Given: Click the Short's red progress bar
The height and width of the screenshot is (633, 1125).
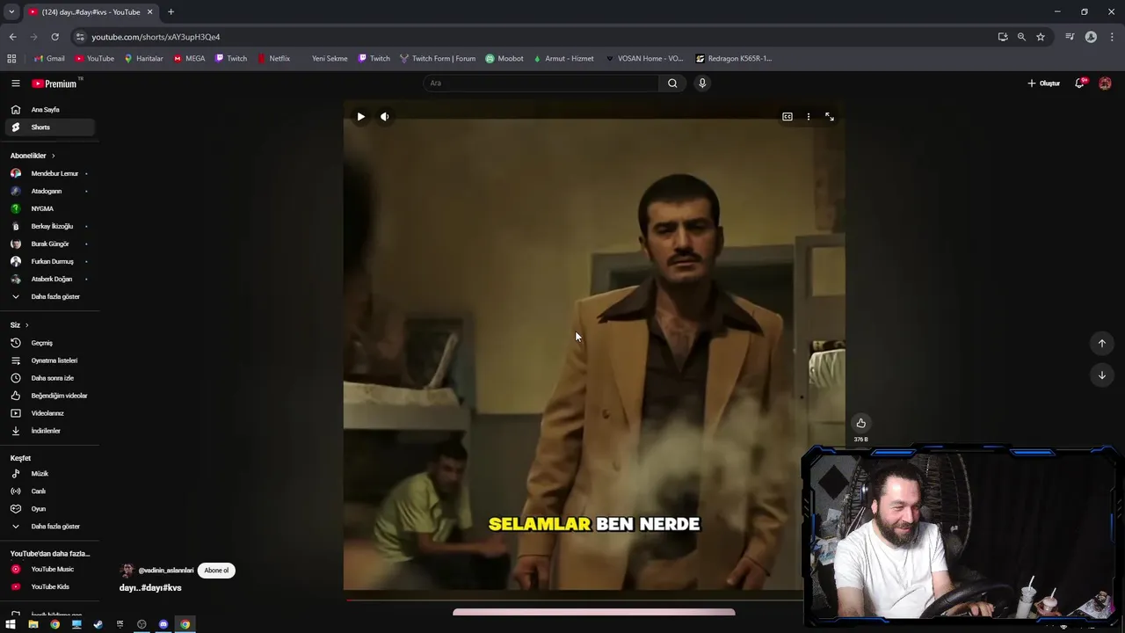Looking at the screenshot, I should click(x=573, y=600).
